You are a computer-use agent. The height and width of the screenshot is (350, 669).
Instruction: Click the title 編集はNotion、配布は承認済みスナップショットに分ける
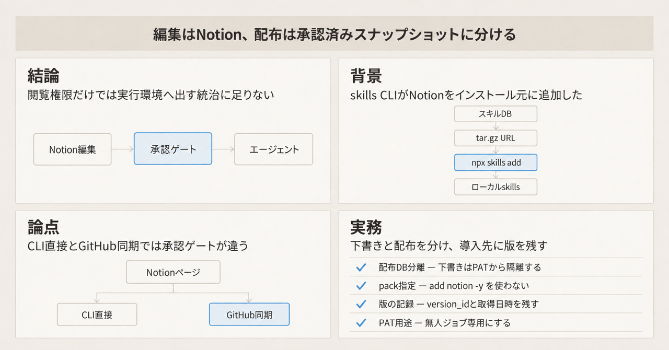pos(334,34)
